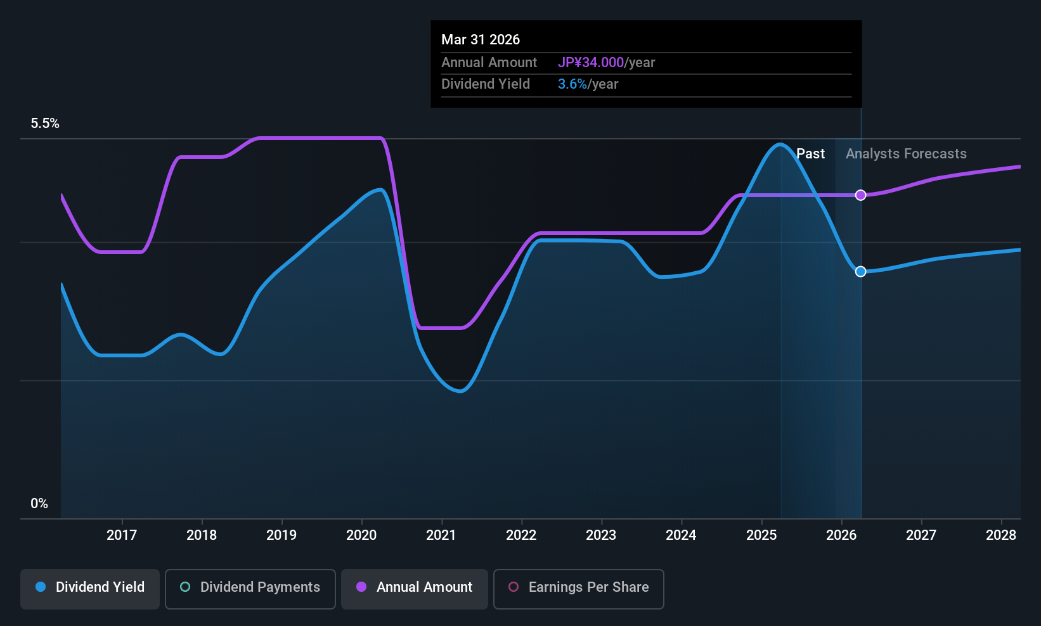This screenshot has width=1041, height=626.
Task: Click the 2019 x-axis label
Action: pyautogui.click(x=281, y=535)
